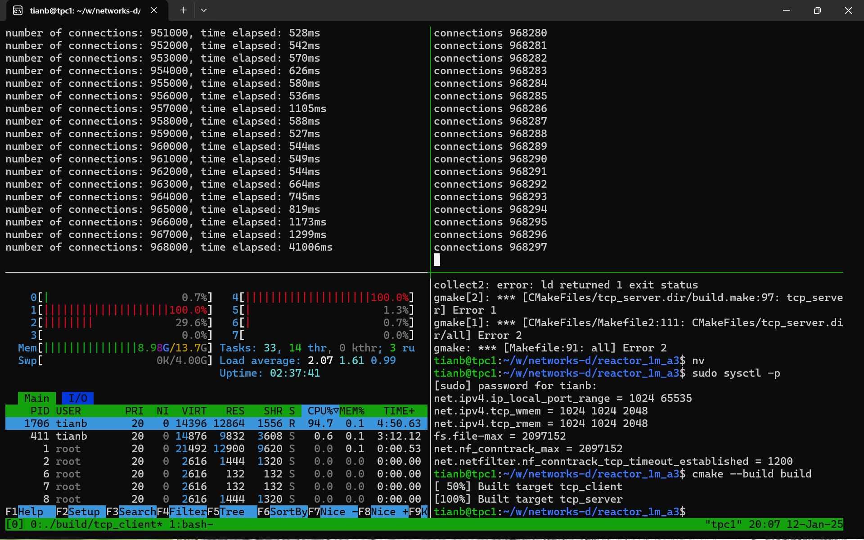864x540 pixels.
Task: Click the PID column header
Action: tap(40, 411)
